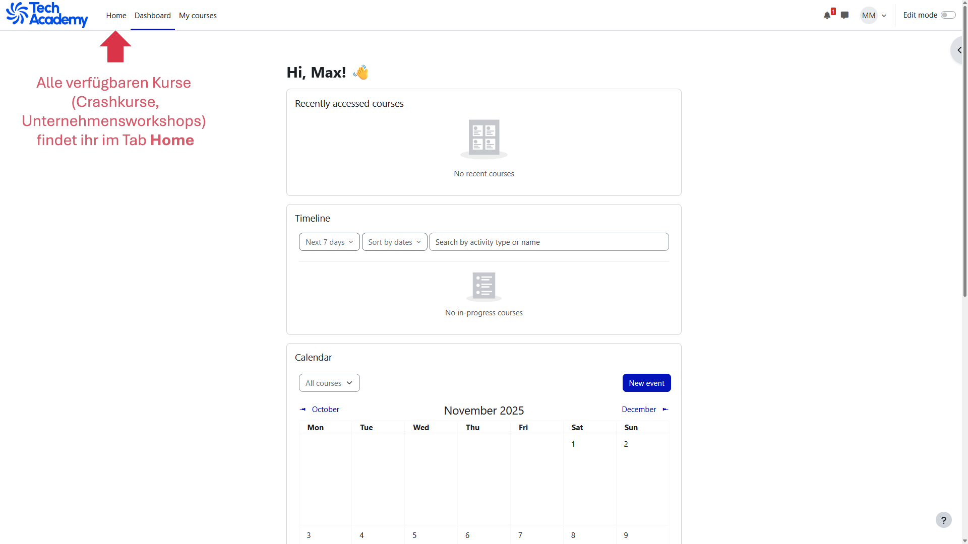This screenshot has height=544, width=968.
Task: Focus the Search by activity type field
Action: [x=549, y=242]
